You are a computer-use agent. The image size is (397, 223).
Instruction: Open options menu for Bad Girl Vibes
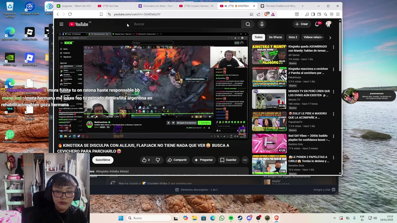coord(333,136)
